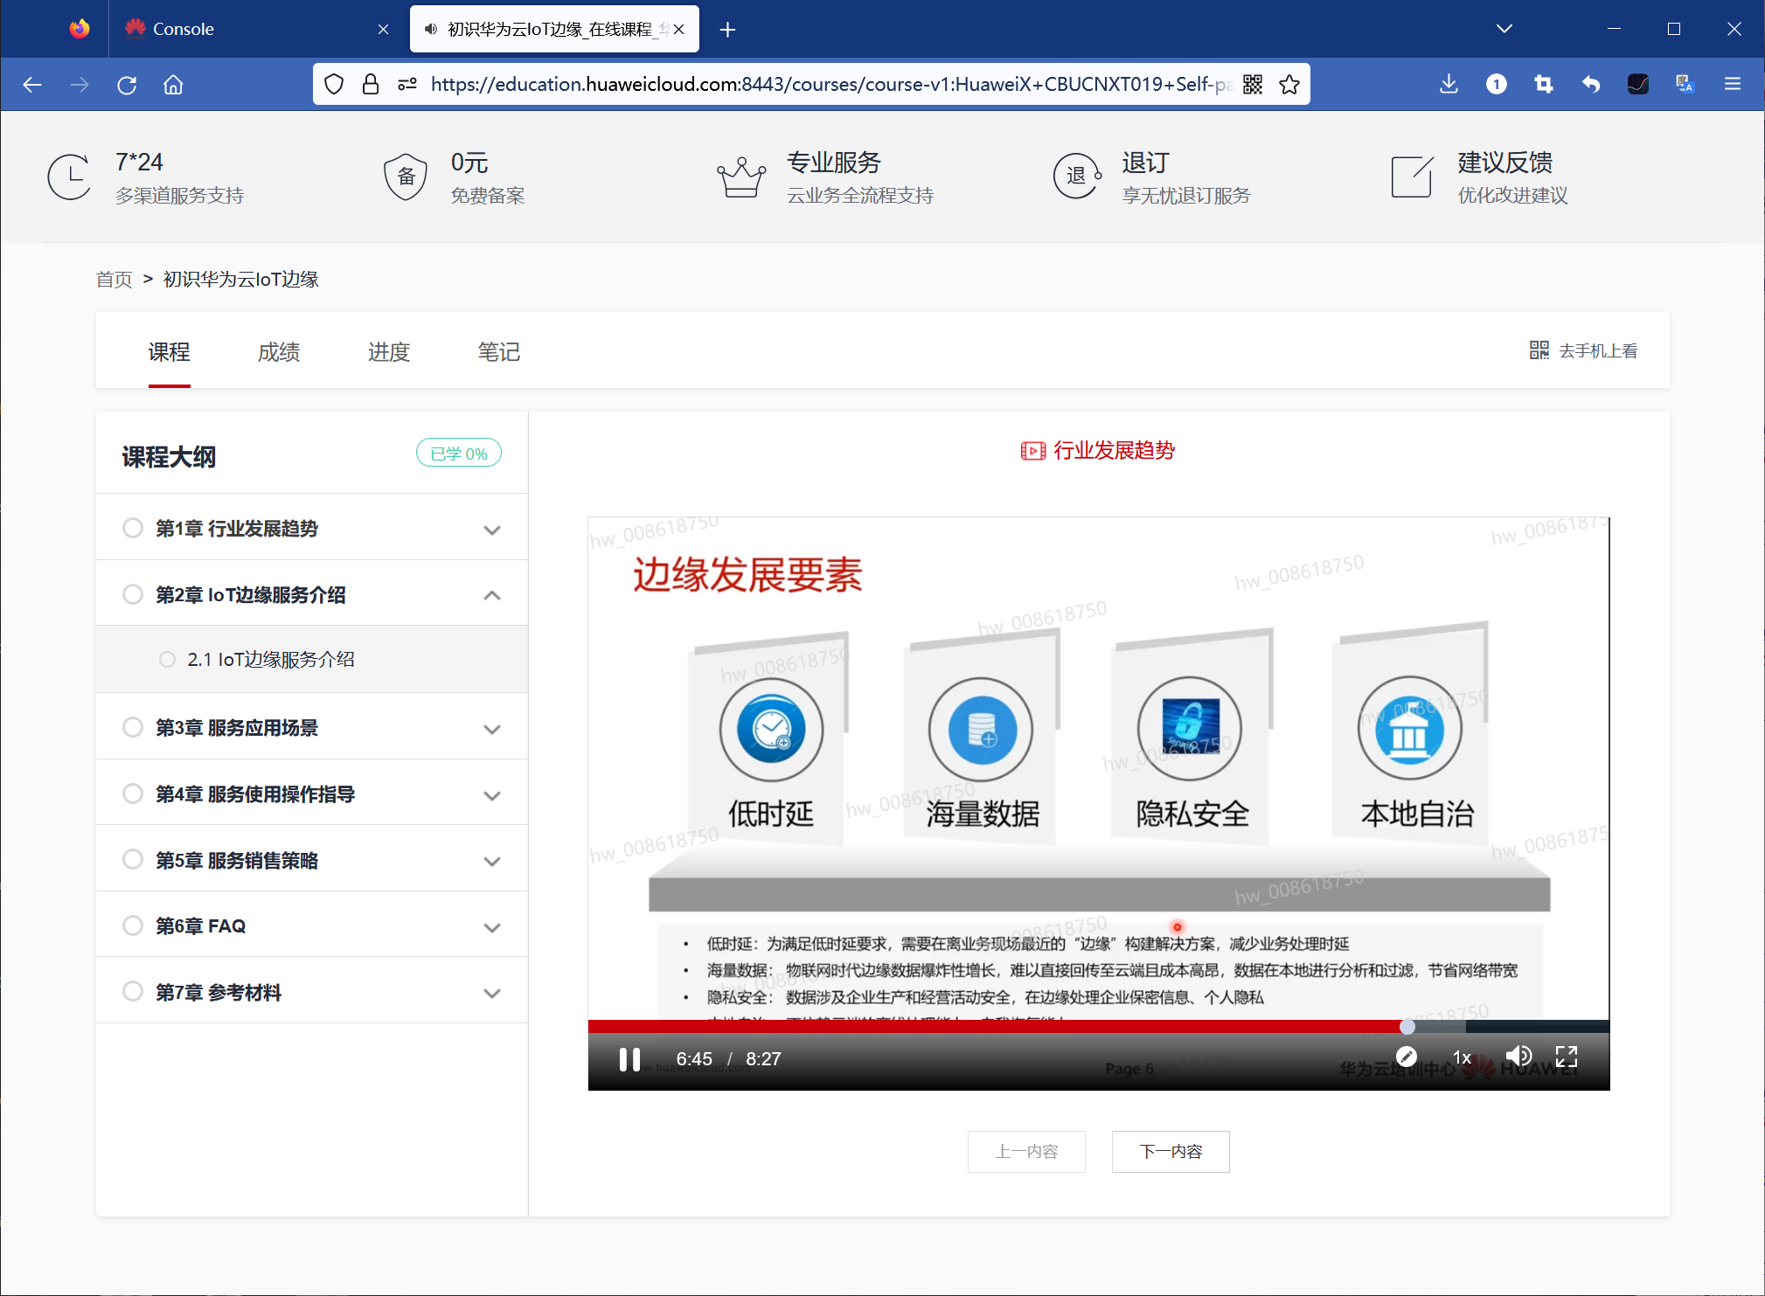Open Firefox downloads panel
The height and width of the screenshot is (1296, 1765).
point(1449,84)
